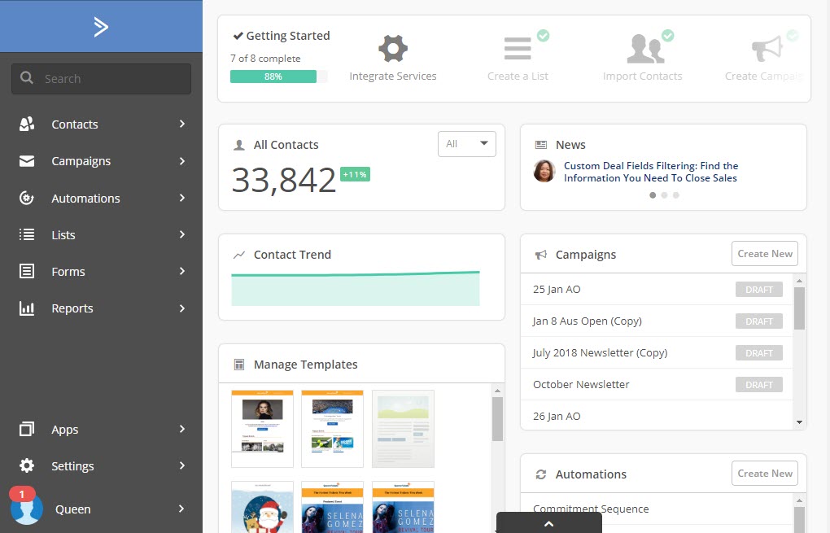The image size is (830, 533).
Task: Click the Import Contacts people icon
Action: pos(642,49)
